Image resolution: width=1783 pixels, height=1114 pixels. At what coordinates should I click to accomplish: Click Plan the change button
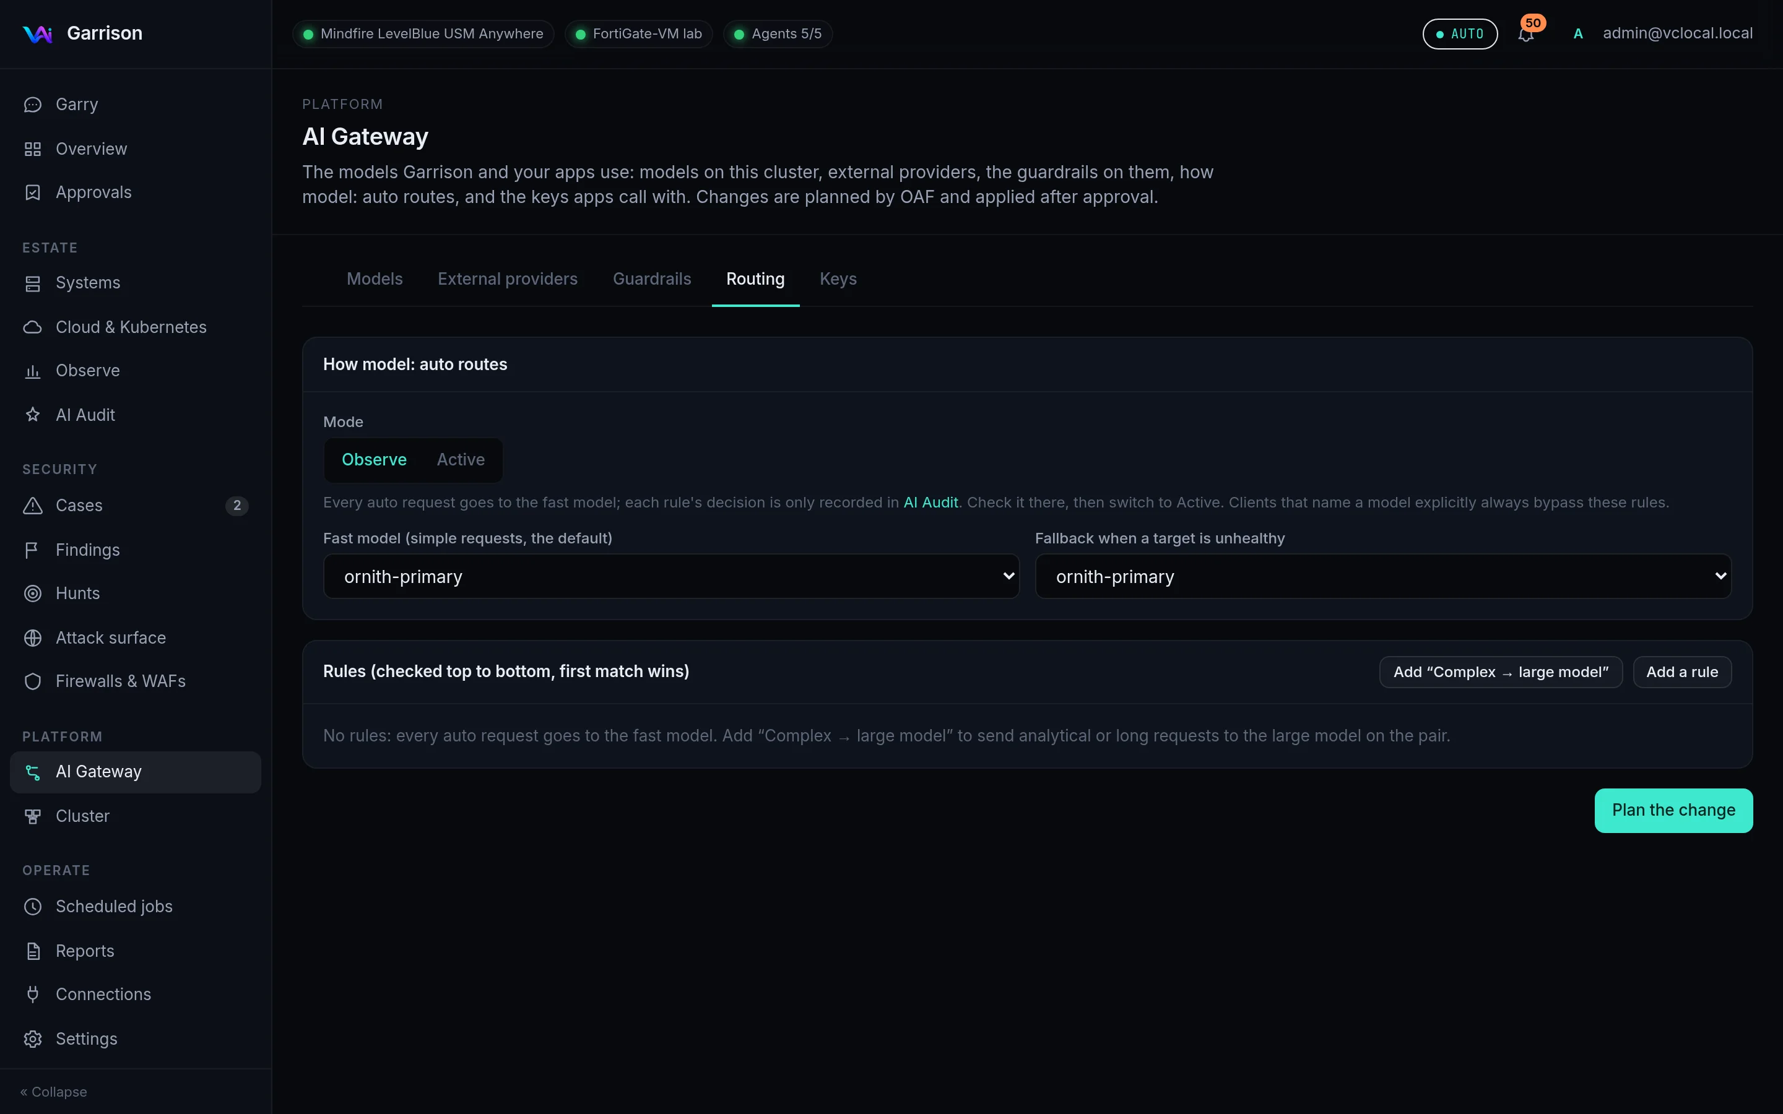click(1673, 811)
